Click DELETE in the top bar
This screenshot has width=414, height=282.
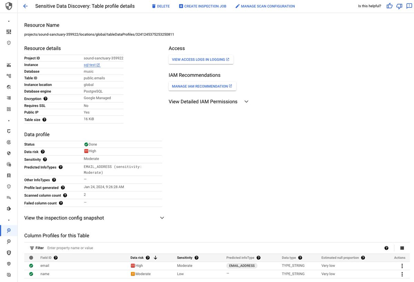(x=161, y=6)
